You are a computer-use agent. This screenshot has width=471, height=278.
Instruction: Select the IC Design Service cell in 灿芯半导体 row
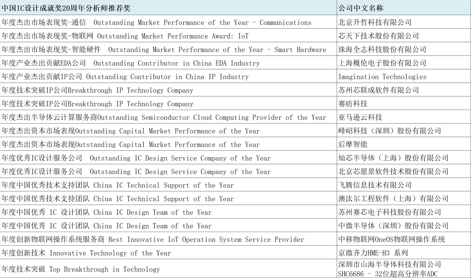pyautogui.click(x=168, y=158)
